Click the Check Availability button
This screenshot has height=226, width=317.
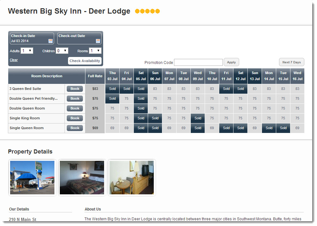(85, 61)
